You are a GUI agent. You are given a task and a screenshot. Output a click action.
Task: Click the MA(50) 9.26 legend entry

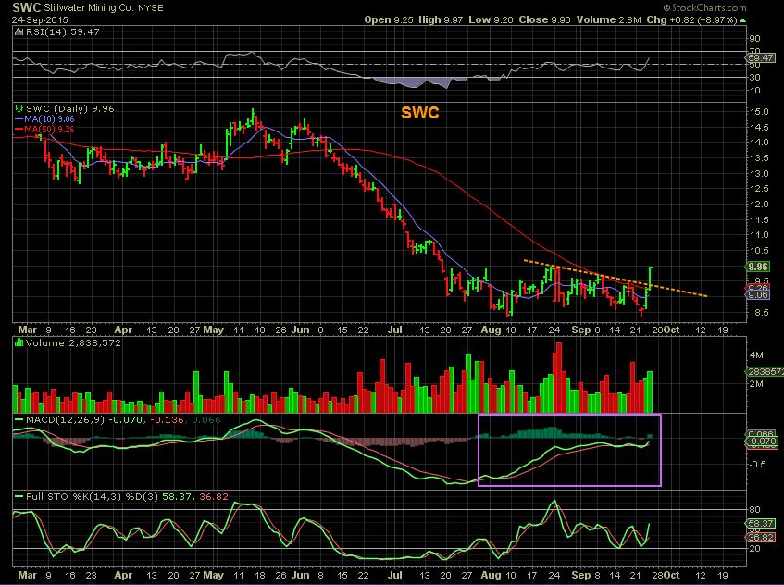click(x=44, y=130)
